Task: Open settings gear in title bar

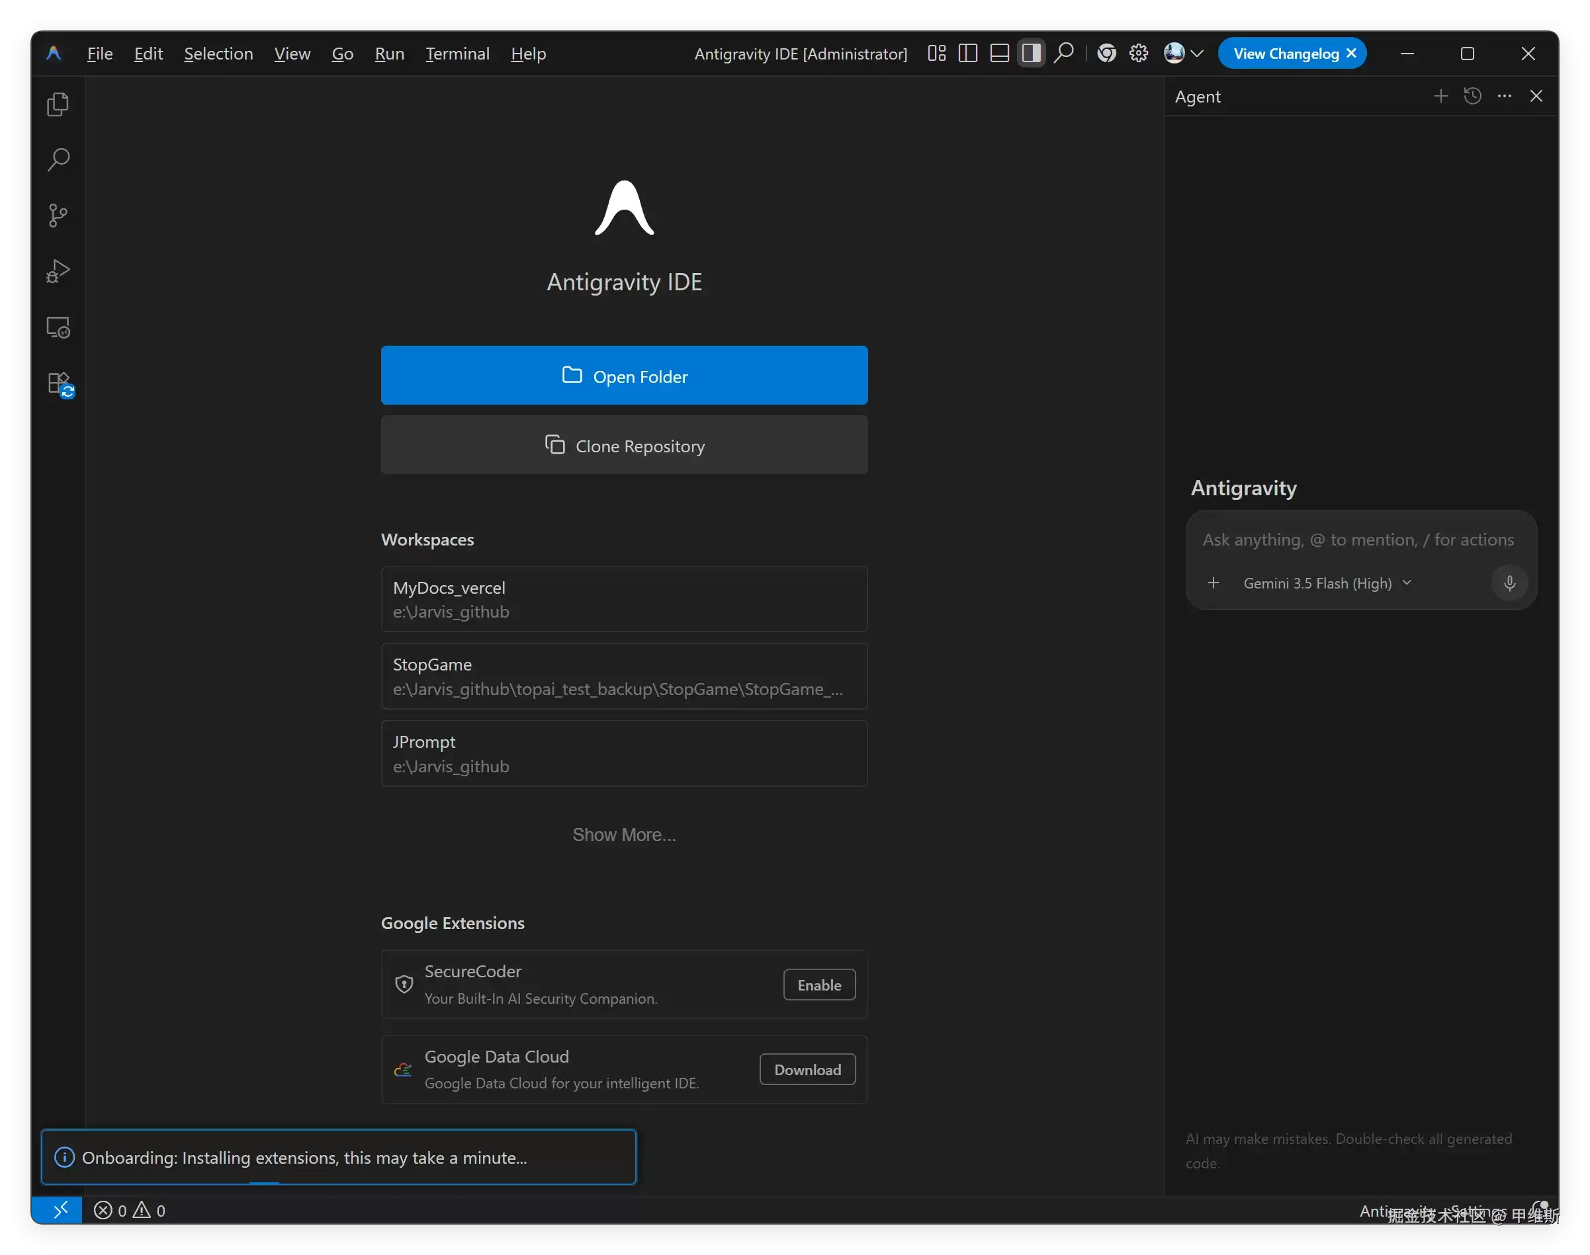Action: [1139, 53]
